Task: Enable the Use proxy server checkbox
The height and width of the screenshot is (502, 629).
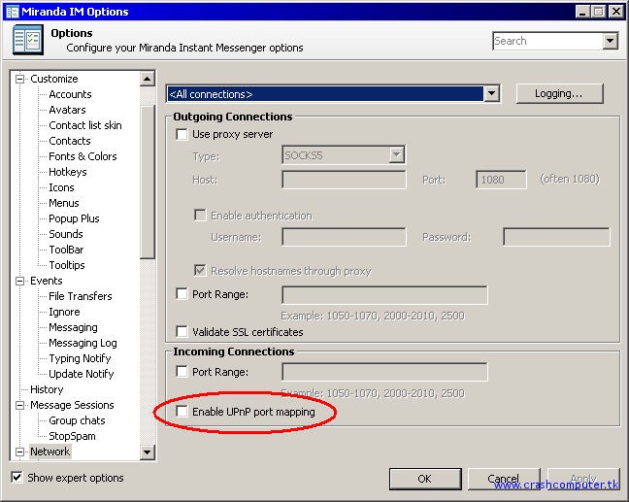Action: 182,134
